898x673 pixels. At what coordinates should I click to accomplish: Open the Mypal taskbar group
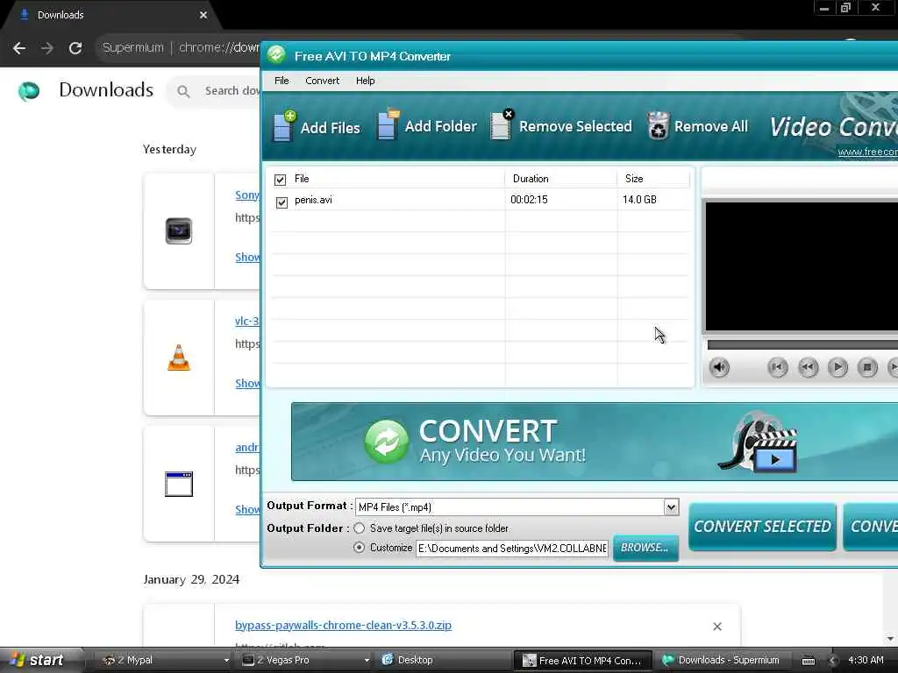pos(164,661)
